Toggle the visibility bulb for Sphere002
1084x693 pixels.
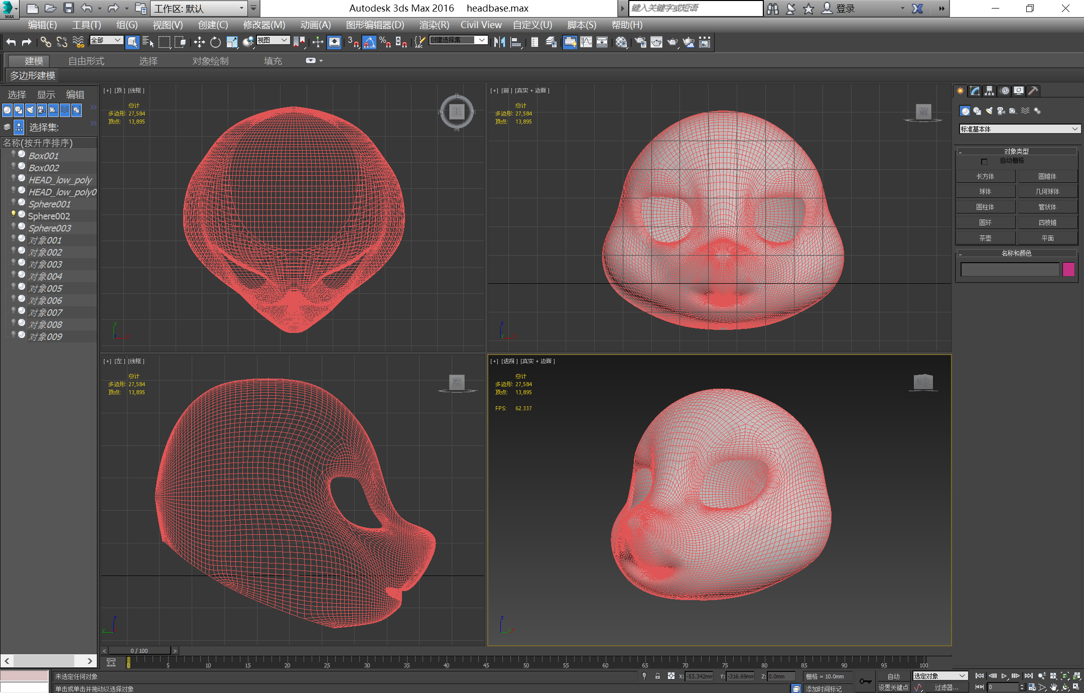[x=14, y=214]
